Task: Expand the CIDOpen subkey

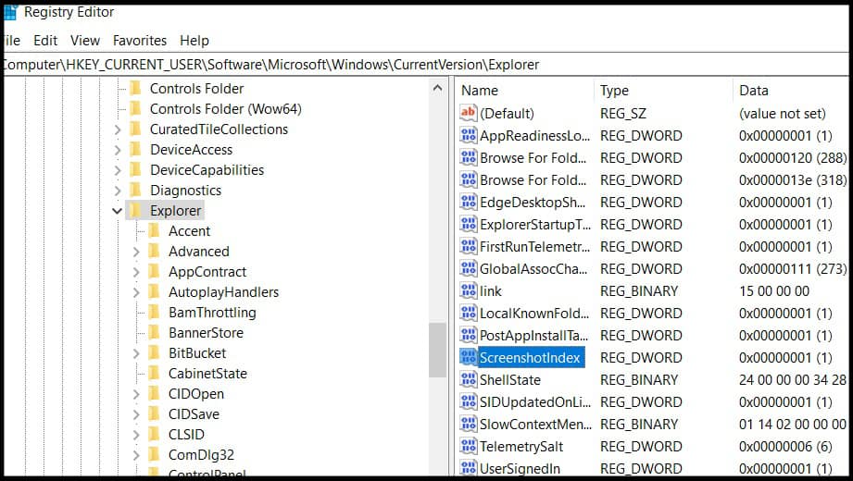Action: 136,394
